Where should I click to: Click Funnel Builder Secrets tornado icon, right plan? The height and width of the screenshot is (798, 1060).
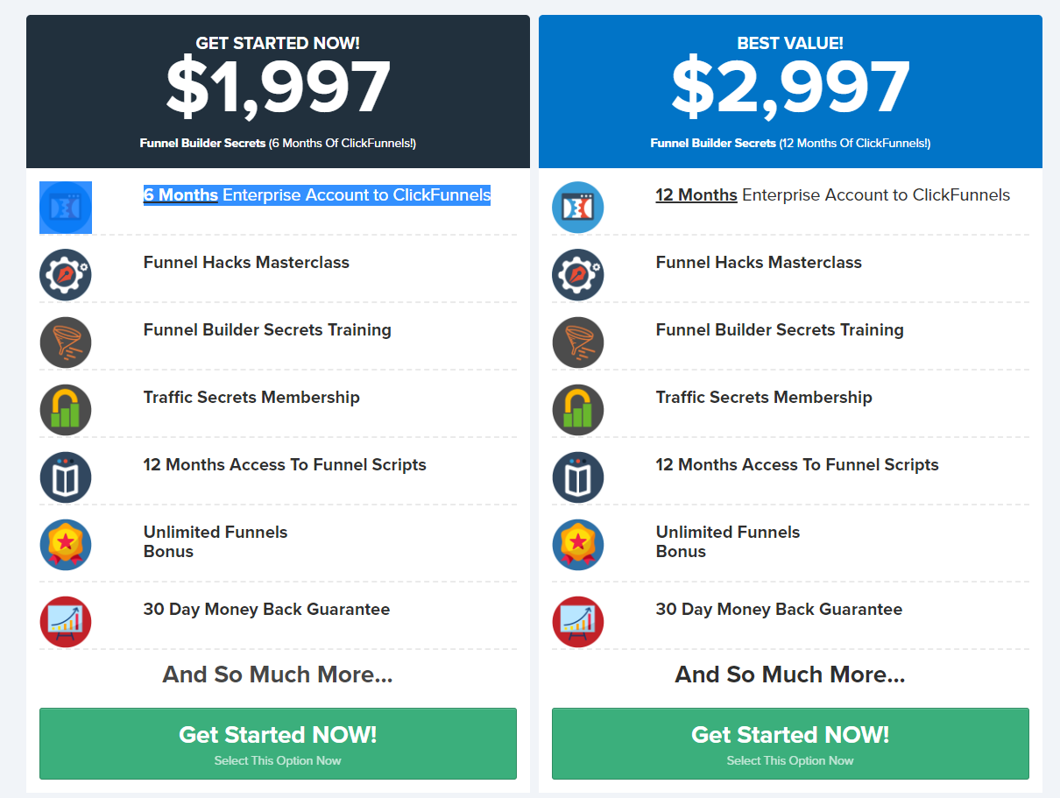578,343
